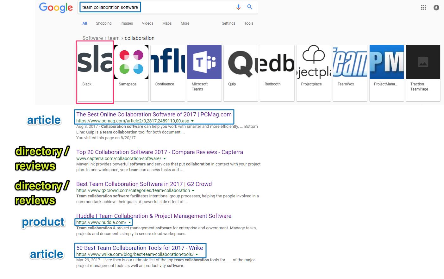Open the Traction TeamPage carousel card
444x279 pixels.
coord(423,73)
